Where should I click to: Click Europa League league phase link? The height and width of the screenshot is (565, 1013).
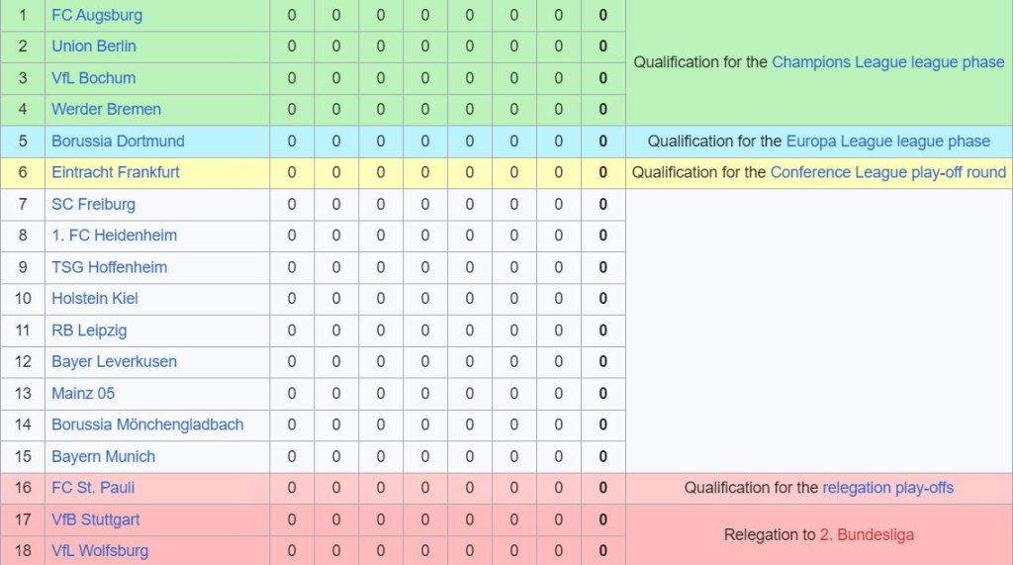[887, 141]
